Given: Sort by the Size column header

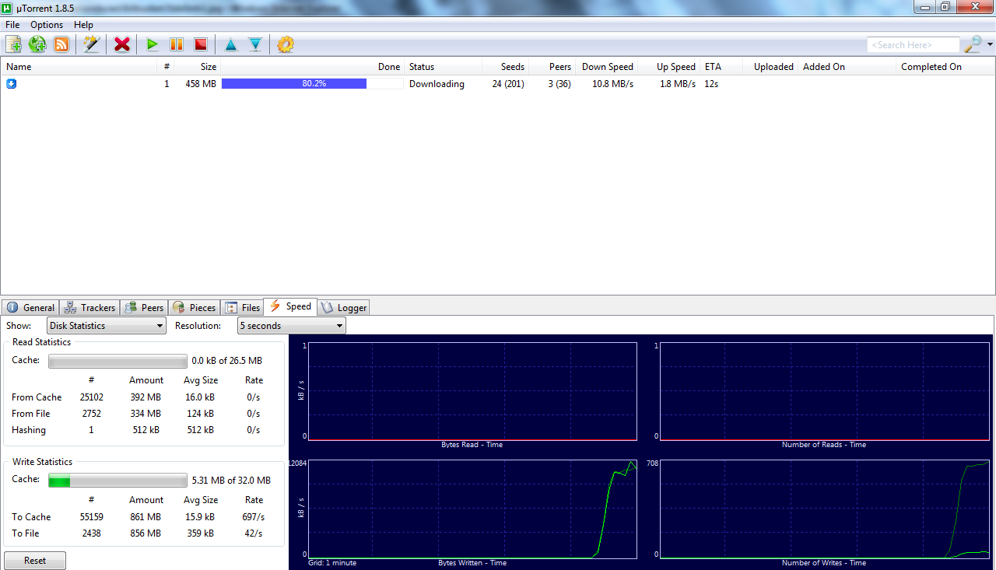Looking at the screenshot, I should click(x=198, y=67).
